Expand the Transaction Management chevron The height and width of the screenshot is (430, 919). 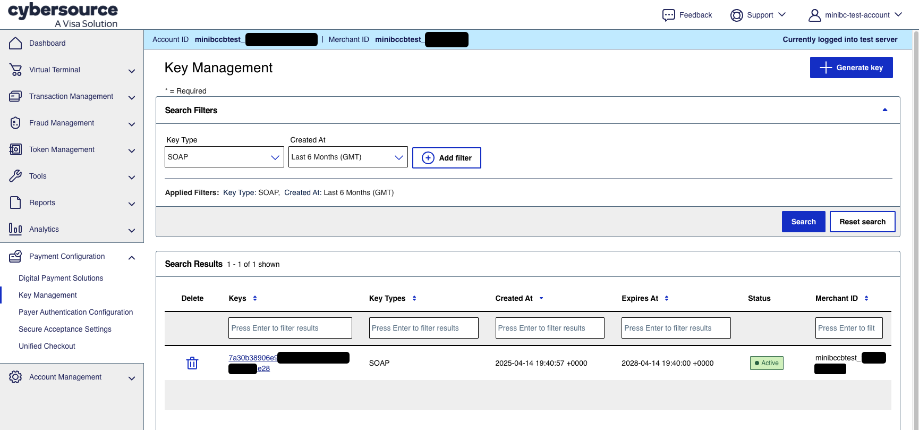tap(132, 97)
